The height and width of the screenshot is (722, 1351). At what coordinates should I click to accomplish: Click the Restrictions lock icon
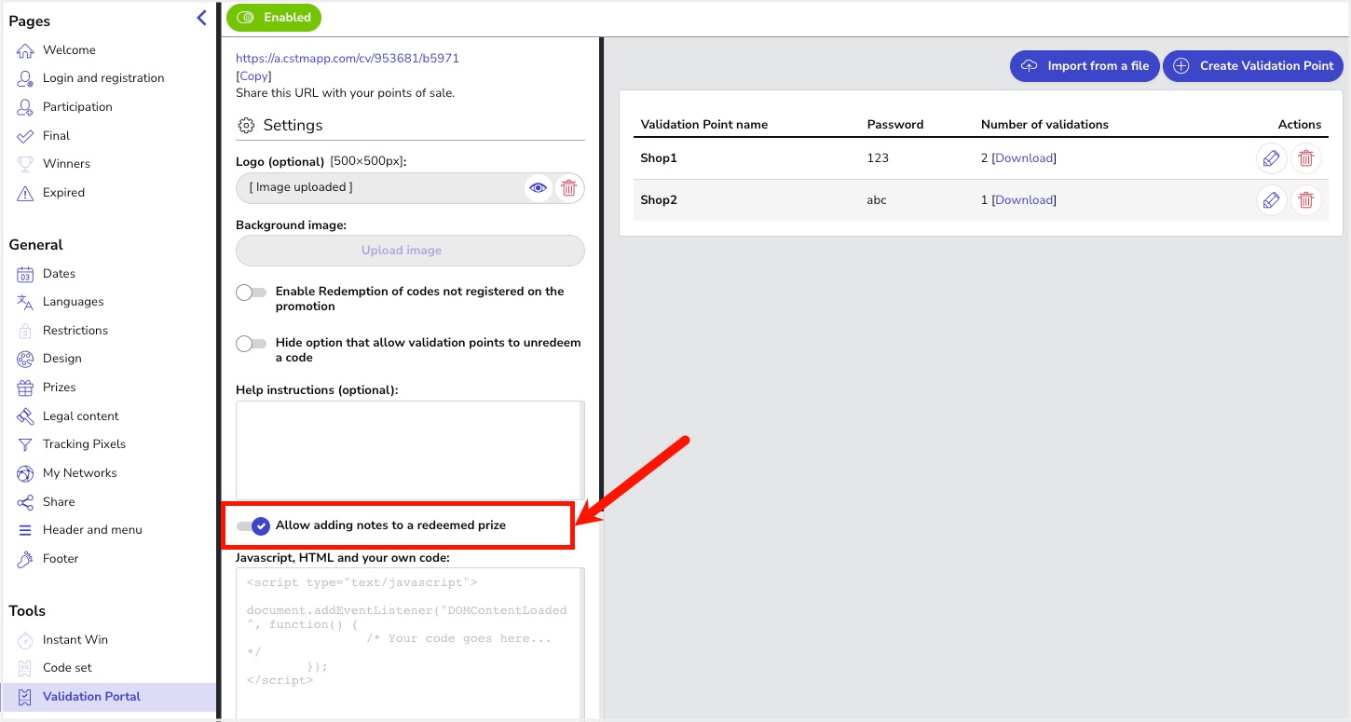click(x=25, y=331)
